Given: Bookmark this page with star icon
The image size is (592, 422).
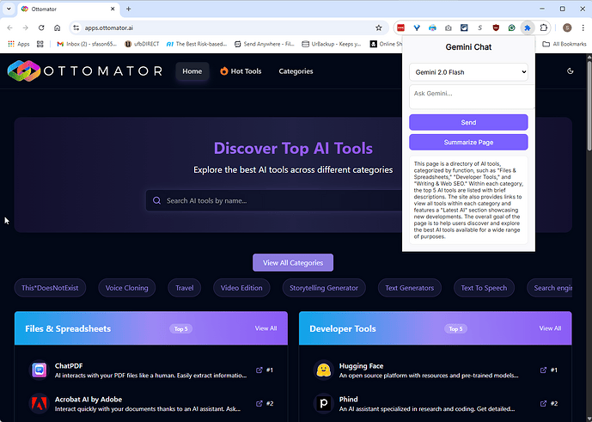Looking at the screenshot, I should pyautogui.click(x=379, y=28).
